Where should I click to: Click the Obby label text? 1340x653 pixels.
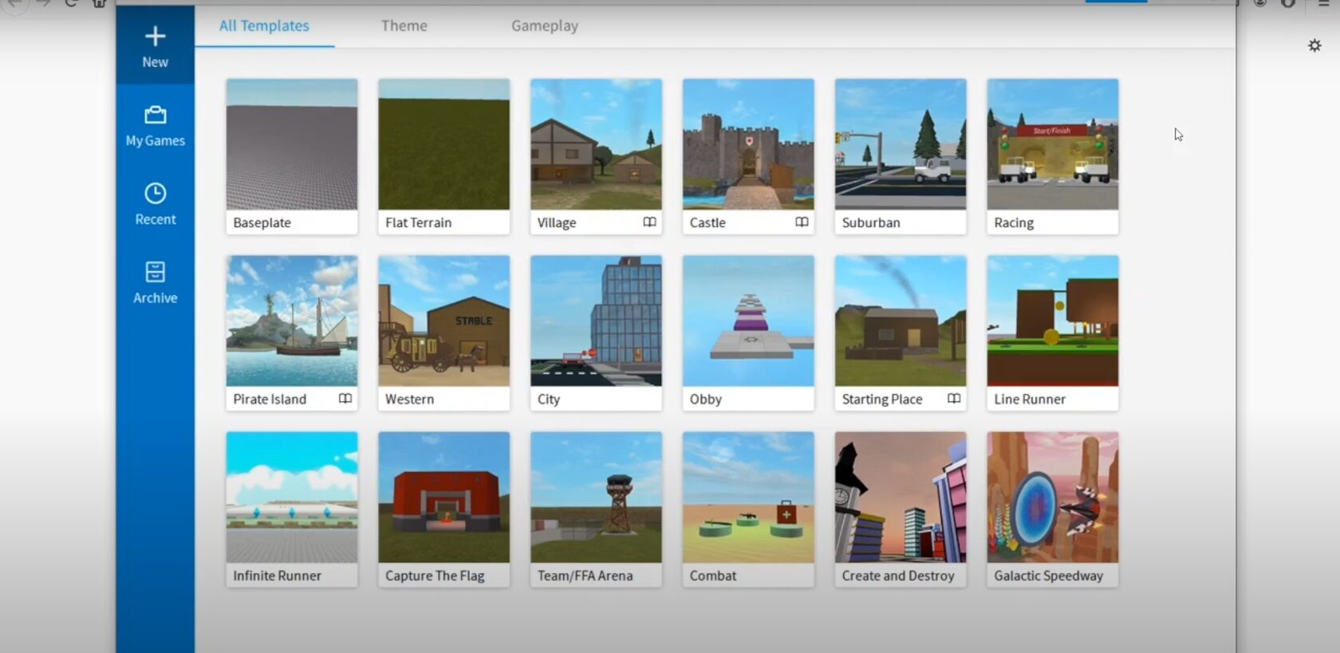click(705, 399)
